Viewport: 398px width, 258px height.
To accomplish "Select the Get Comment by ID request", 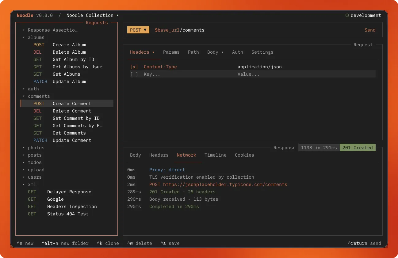I will click(67, 118).
